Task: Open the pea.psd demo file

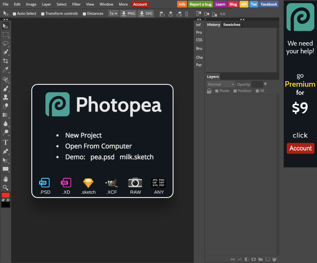Action: 102,157
